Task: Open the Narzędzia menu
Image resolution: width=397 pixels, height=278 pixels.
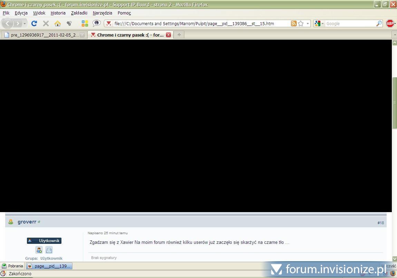Action: tap(102, 13)
